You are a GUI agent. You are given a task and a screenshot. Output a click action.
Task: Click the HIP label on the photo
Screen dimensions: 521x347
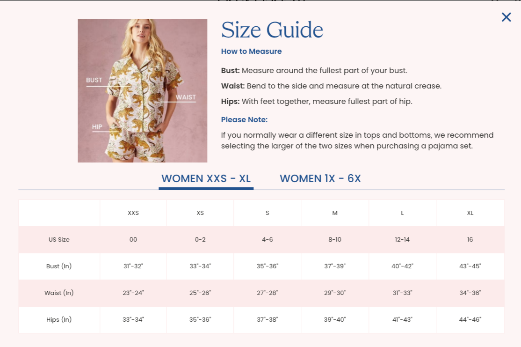point(97,127)
